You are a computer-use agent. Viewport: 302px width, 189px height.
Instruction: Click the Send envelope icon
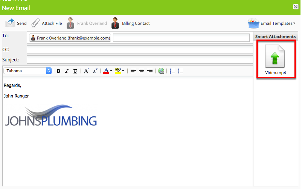click(10, 23)
